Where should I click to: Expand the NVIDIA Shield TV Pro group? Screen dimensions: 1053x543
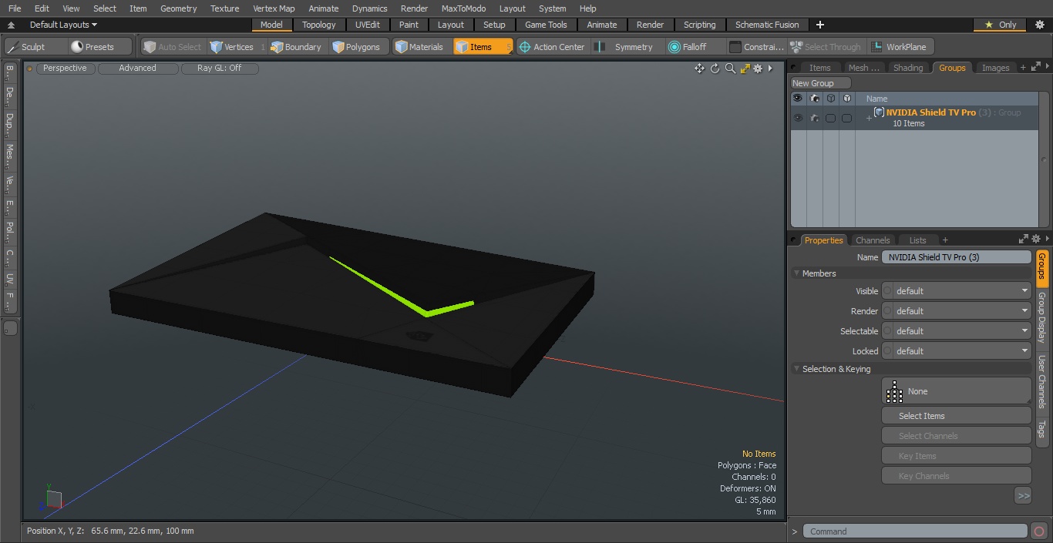[x=869, y=118]
